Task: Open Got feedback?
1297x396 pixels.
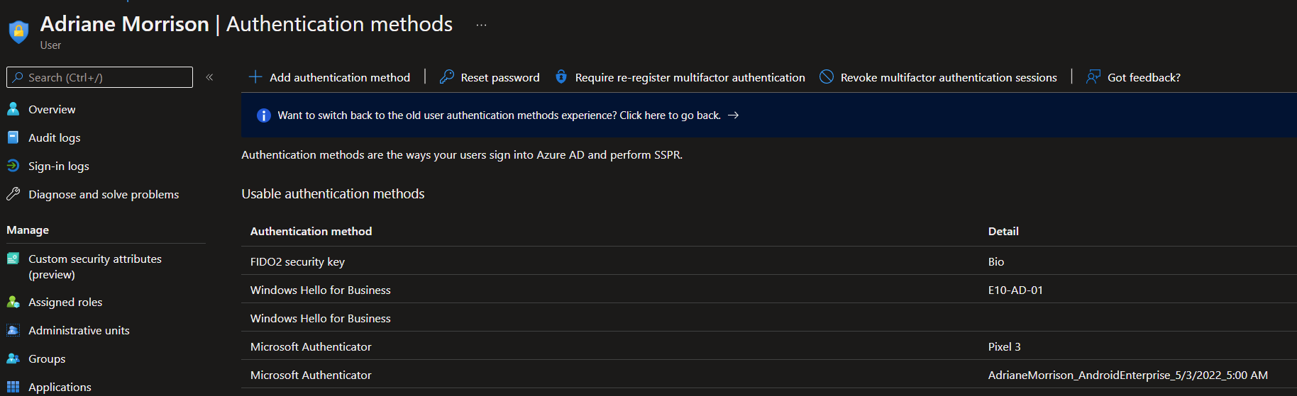Action: [x=1144, y=77]
